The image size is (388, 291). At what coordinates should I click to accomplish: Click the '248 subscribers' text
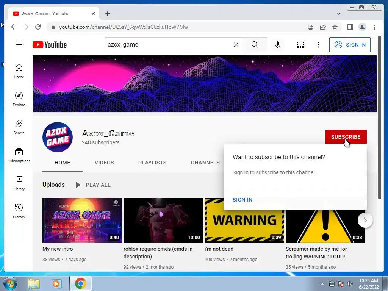click(101, 142)
